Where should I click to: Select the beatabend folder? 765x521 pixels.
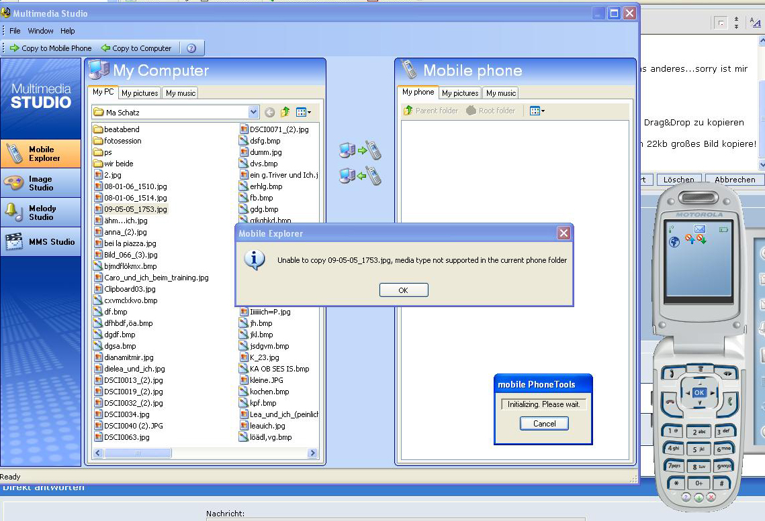(x=117, y=129)
